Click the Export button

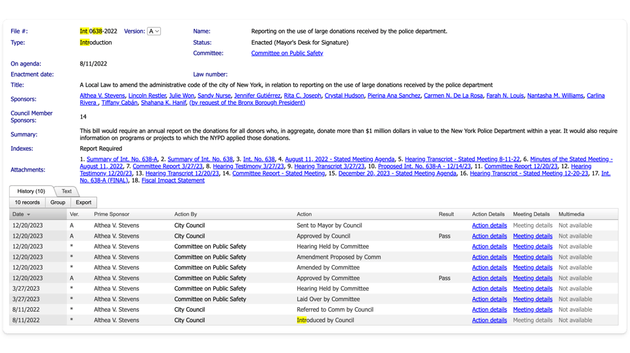[83, 202]
